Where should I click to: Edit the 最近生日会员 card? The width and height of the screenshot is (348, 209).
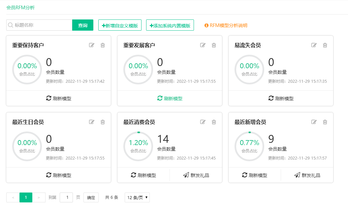[92, 122]
